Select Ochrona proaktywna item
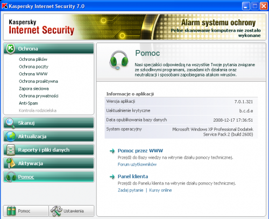Viewport: 269px width, 219px height. pyautogui.click(x=38, y=81)
